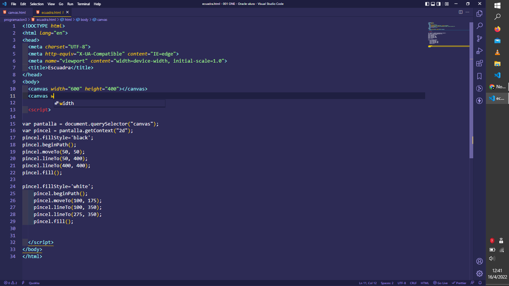Open the File menu
This screenshot has width=509, height=286.
pos(13,4)
